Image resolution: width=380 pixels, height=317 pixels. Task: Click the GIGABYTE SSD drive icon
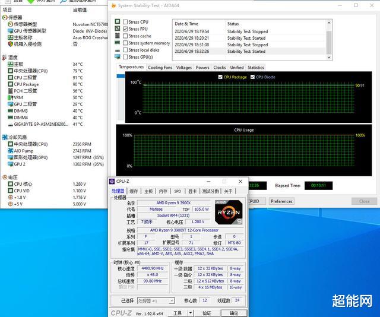[x=11, y=125]
